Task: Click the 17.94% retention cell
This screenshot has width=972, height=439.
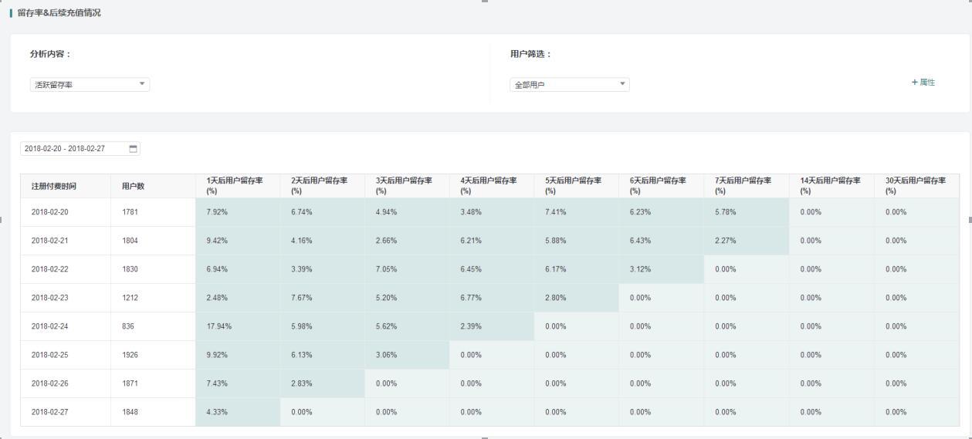Action: [x=219, y=326]
